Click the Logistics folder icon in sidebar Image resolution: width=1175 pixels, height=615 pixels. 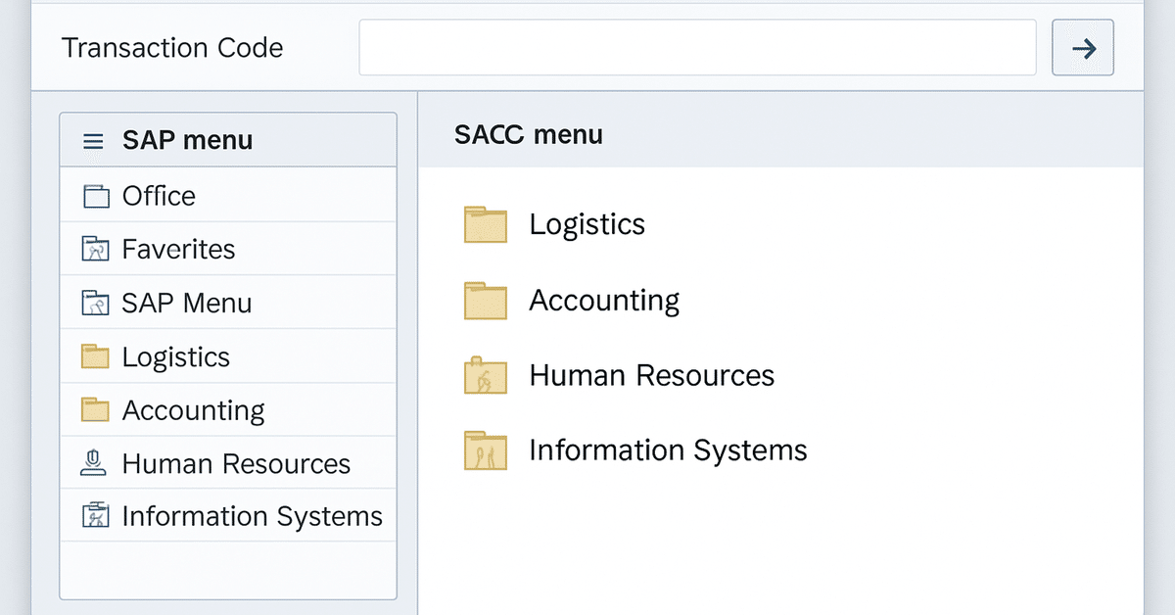click(96, 356)
